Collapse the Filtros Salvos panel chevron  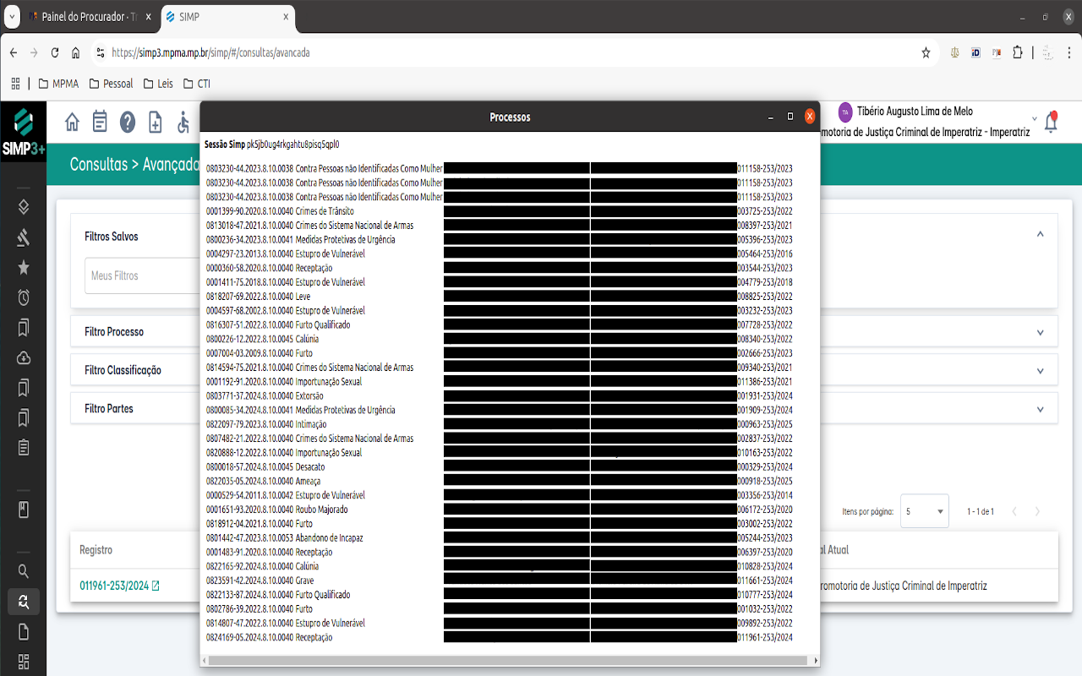point(1040,235)
